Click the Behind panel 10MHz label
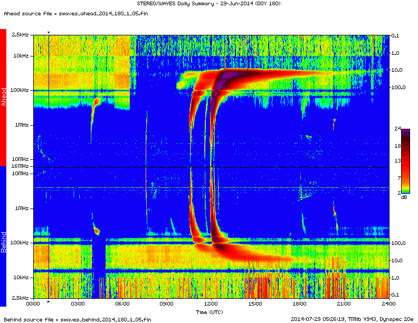 click(x=20, y=174)
